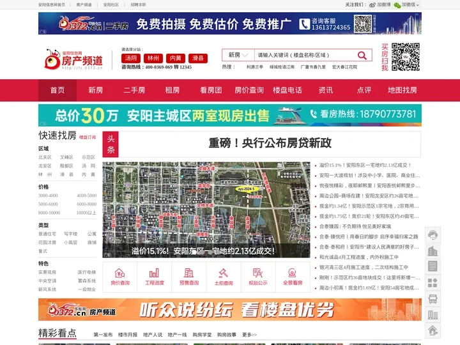This screenshot has width=460, height=345.
Task: Click the building sidebar icon
Action: [433, 251]
